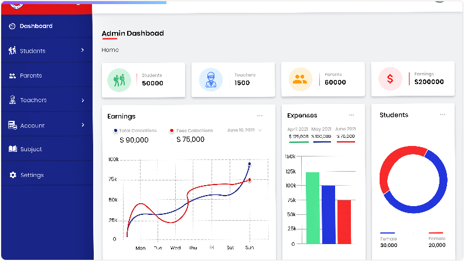Click the Dashboard gauge icon in sidebar

12,26
